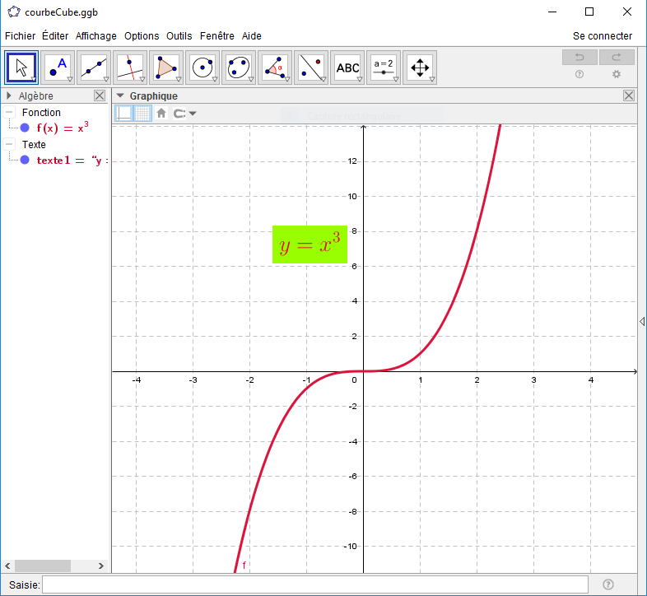Select the Point tool
Image resolution: width=647 pixels, height=596 pixels.
point(58,68)
